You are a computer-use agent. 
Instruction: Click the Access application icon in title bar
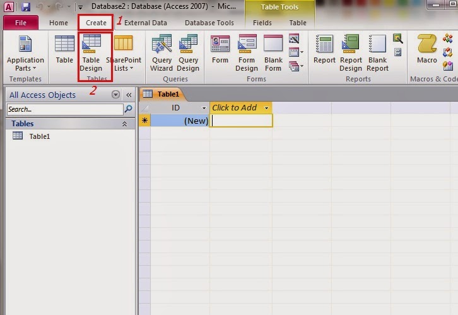9,7
